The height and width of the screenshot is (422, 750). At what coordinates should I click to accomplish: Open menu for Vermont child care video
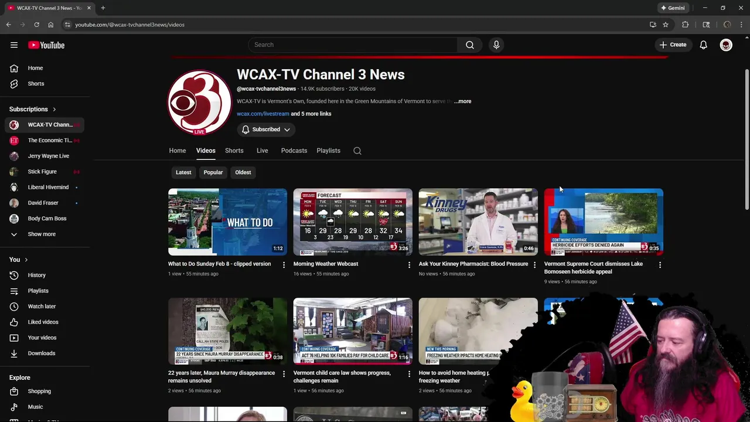[409, 374]
